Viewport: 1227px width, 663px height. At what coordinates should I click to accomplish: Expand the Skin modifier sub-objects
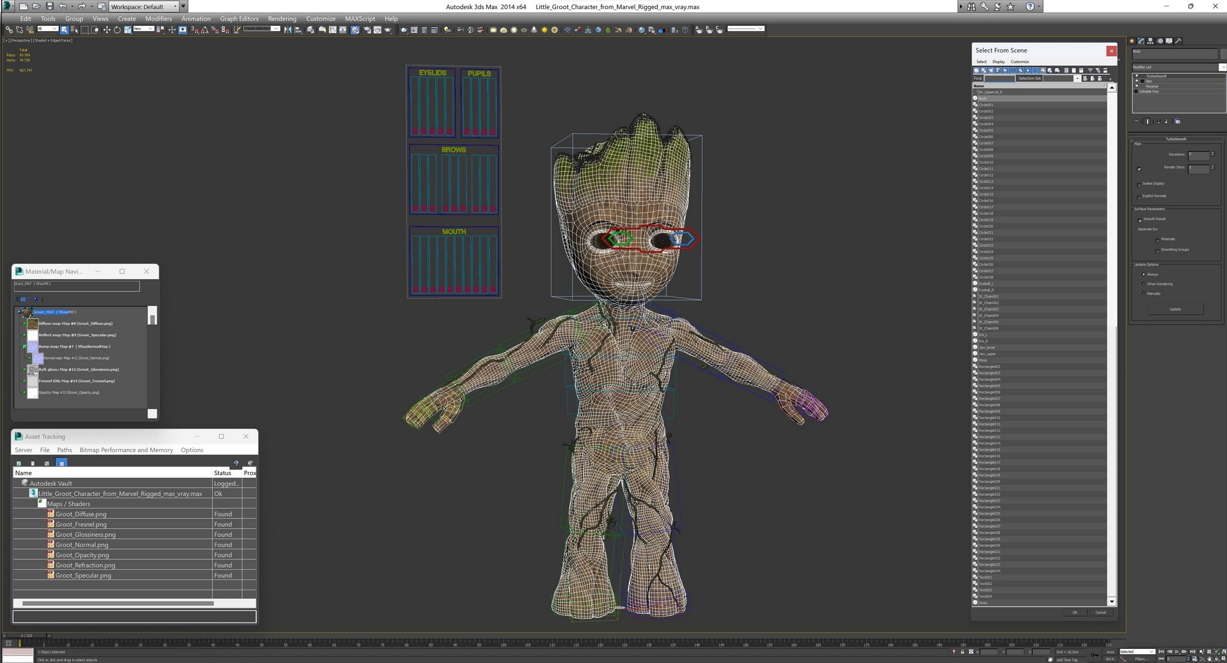coord(1142,81)
